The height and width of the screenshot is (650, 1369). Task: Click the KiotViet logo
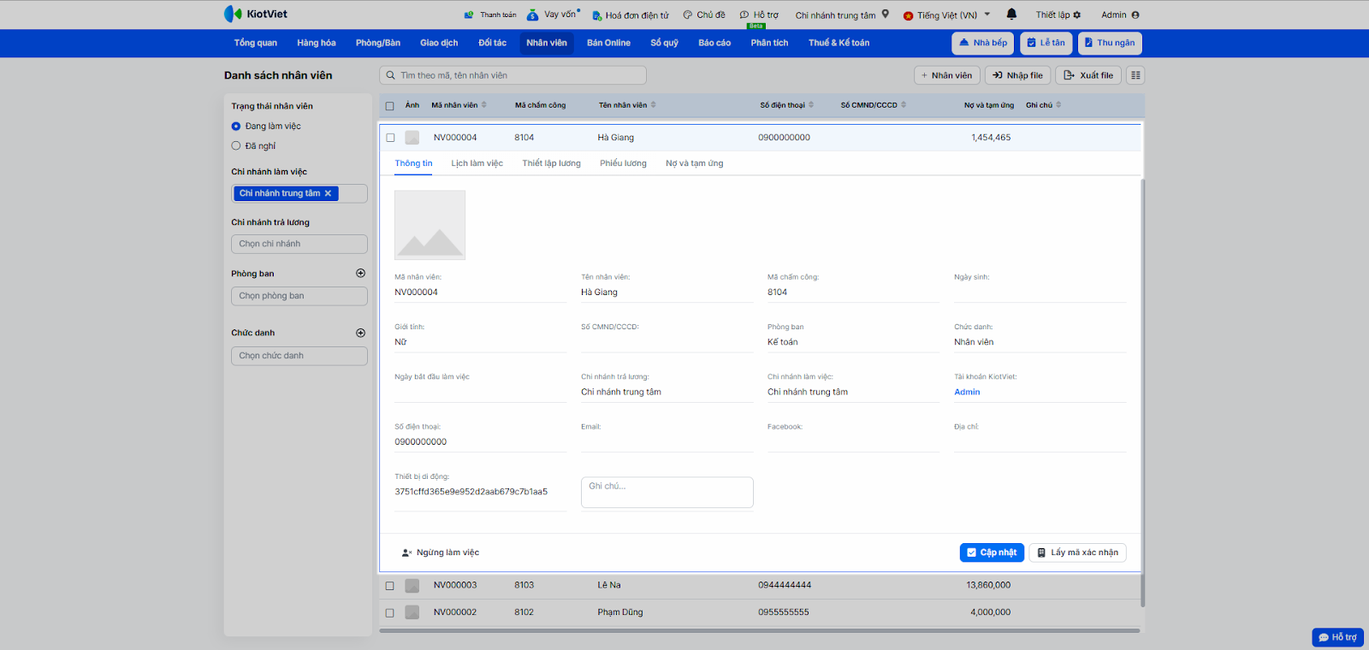pos(256,15)
